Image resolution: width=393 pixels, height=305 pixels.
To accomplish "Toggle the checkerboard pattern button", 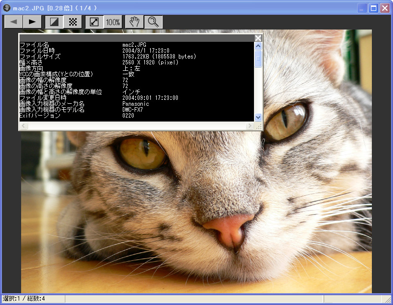I will [73, 22].
